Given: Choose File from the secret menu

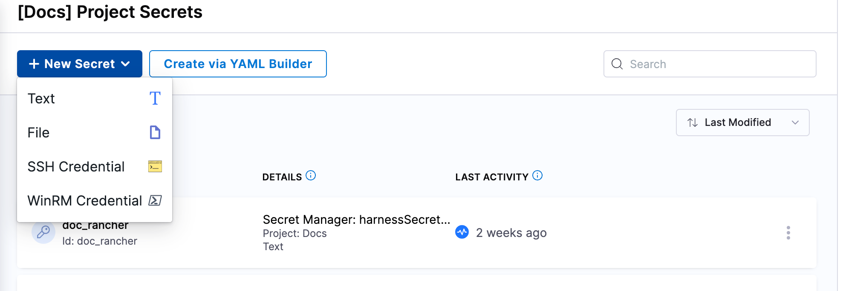Looking at the screenshot, I should 39,133.
